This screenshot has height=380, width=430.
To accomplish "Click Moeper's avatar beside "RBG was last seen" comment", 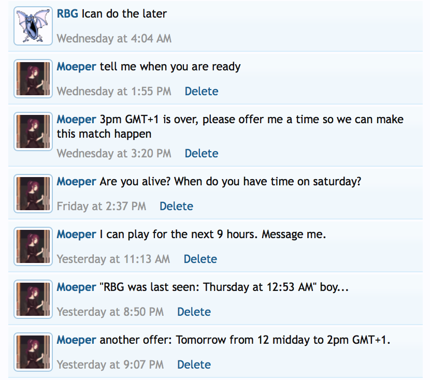I will (x=33, y=299).
